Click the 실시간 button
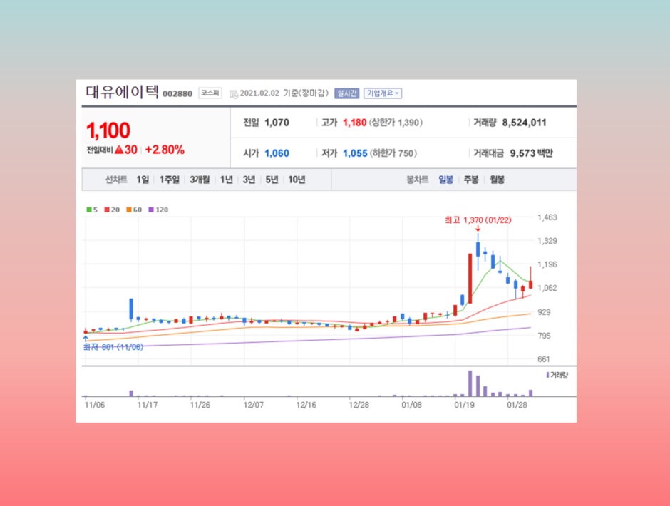 346,93
